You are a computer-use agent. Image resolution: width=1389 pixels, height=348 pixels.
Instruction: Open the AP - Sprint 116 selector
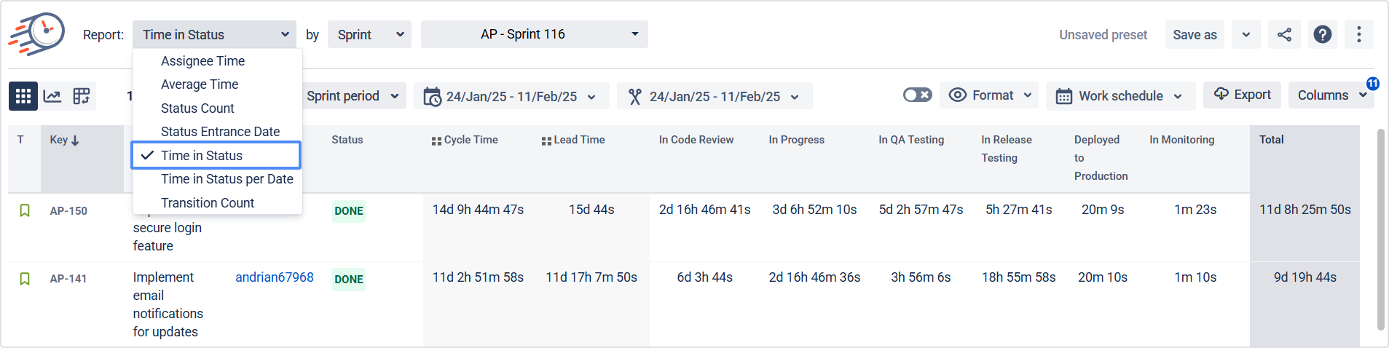[x=534, y=34]
